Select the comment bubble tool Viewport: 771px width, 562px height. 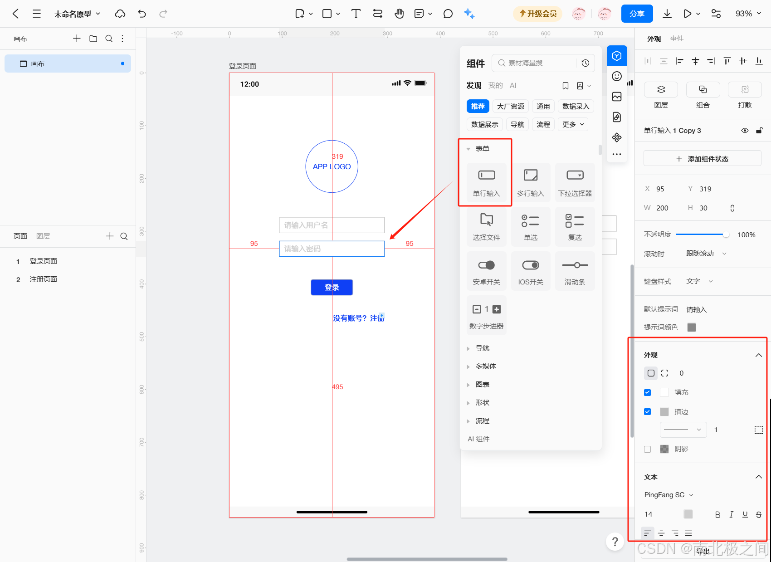[x=448, y=14]
